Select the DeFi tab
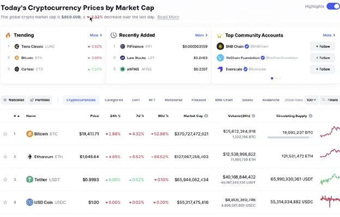340x217 pixels. click(136, 100)
